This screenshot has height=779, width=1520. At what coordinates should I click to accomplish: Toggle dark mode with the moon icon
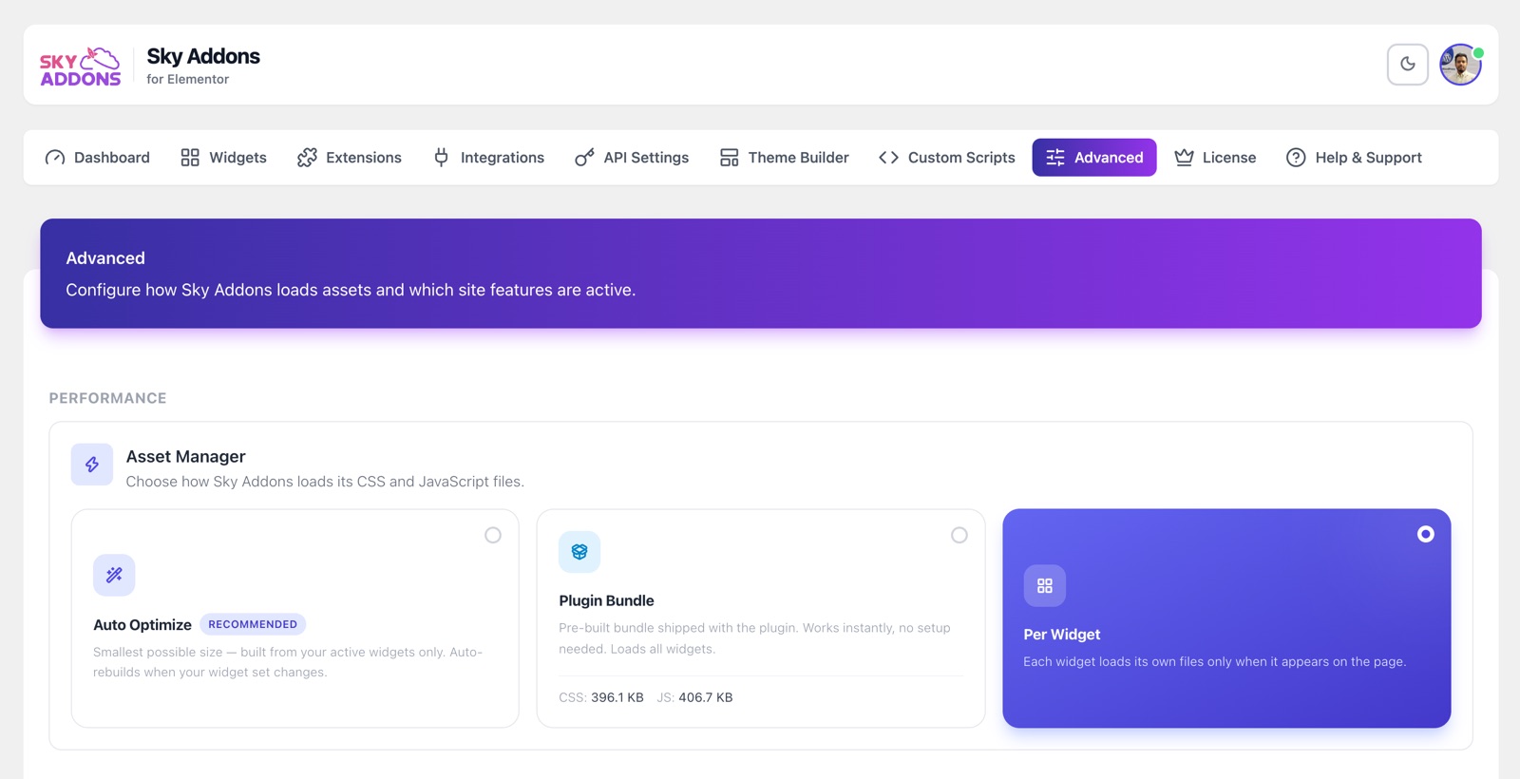[1407, 65]
